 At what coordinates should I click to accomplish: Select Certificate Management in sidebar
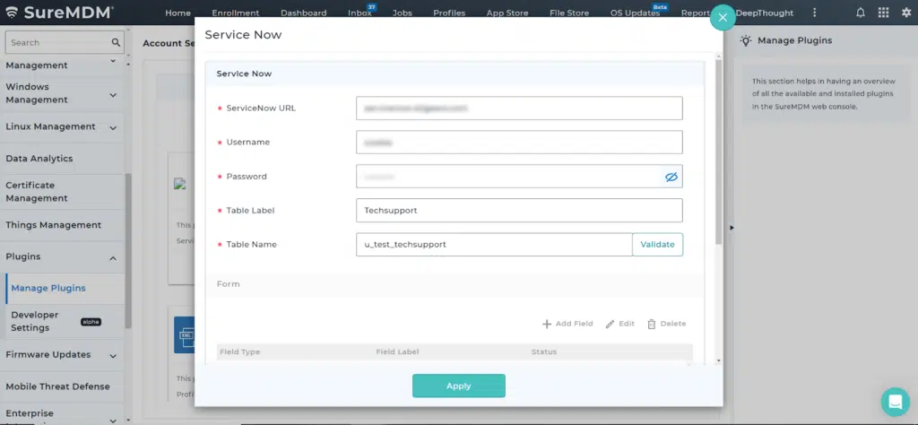point(37,191)
